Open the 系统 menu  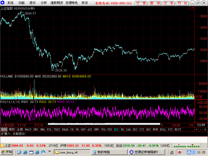tap(10, 3)
